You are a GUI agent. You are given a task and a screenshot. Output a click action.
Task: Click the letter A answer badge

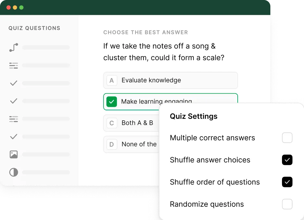[112, 80]
